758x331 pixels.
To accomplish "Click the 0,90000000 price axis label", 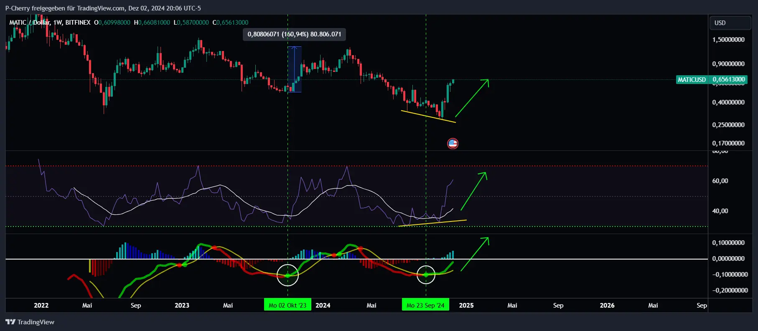I will [x=728, y=64].
